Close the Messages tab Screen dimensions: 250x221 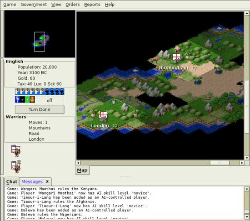[x=47, y=181]
